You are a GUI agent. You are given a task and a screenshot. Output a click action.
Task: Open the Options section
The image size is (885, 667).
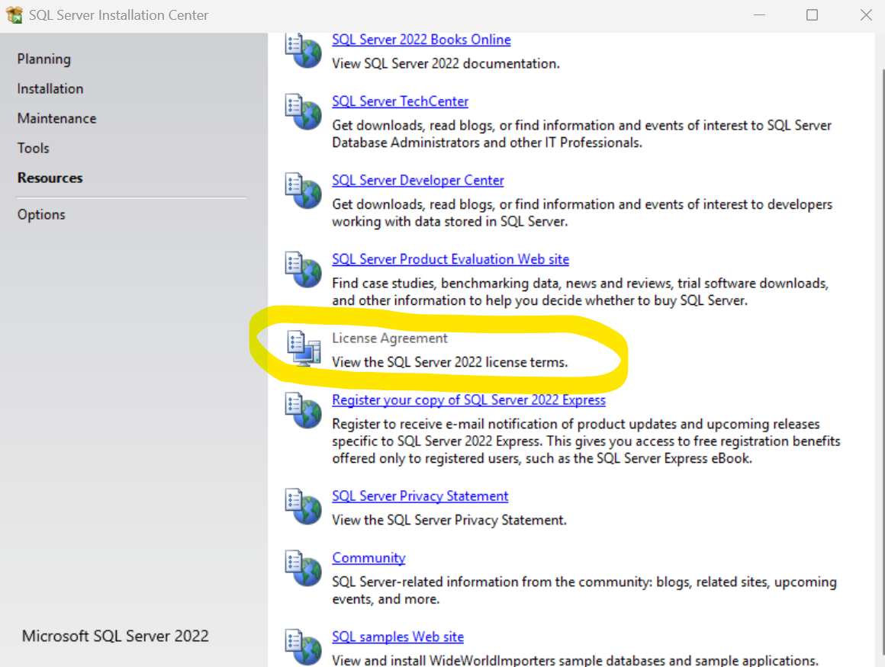pos(41,215)
